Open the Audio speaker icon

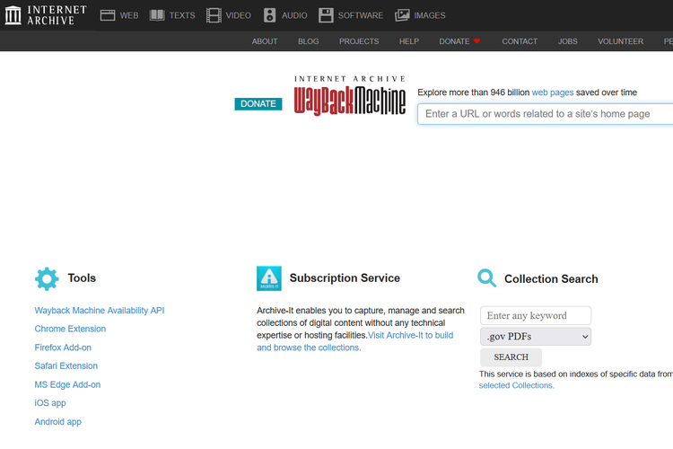click(269, 15)
